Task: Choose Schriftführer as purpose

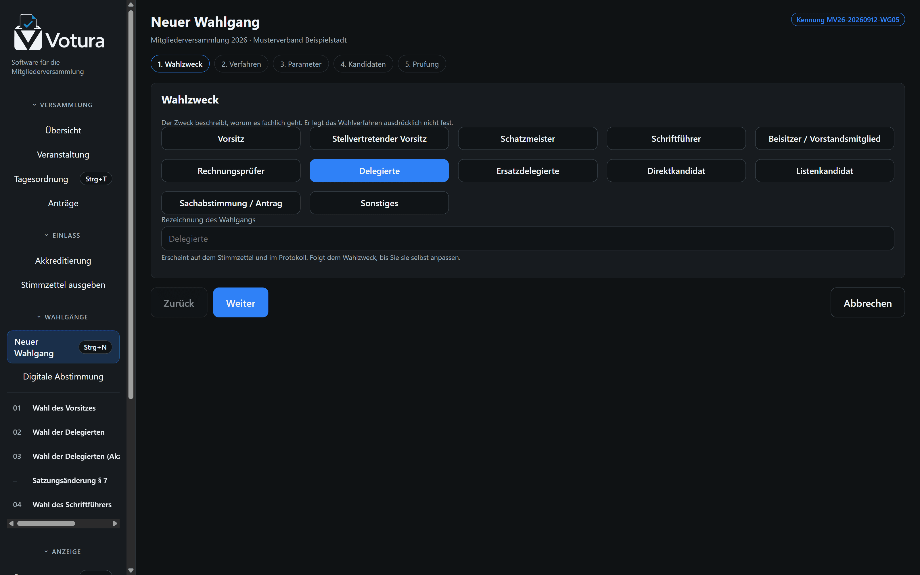Action: 676,139
